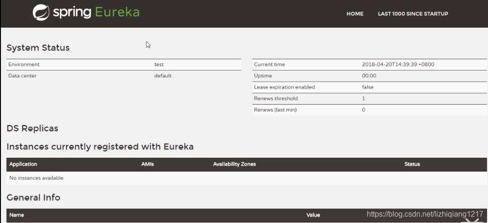Select Lease expiration enabled label
The height and width of the screenshot is (223, 488).
pyautogui.click(x=284, y=87)
